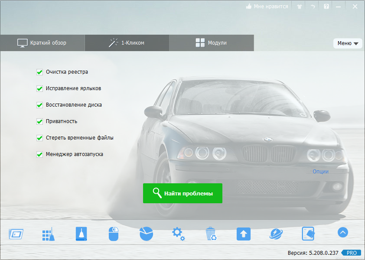
Task: Click the blue square up-arrow icon
Action: (244, 234)
